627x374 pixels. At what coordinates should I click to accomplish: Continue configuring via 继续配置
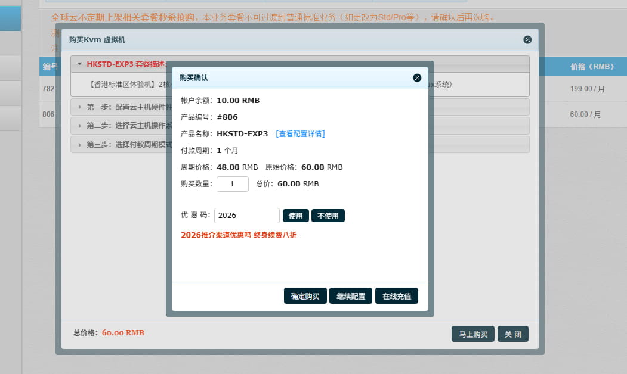(350, 295)
